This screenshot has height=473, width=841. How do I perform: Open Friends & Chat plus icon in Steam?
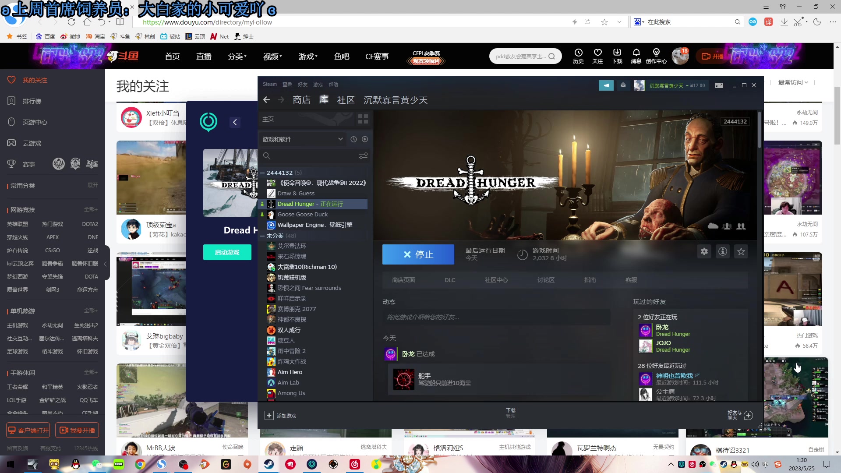[x=748, y=415]
